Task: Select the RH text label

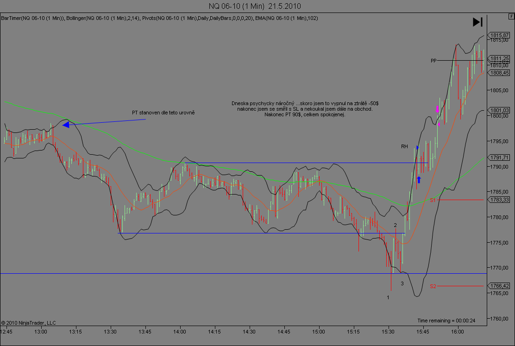Action: 404,146
